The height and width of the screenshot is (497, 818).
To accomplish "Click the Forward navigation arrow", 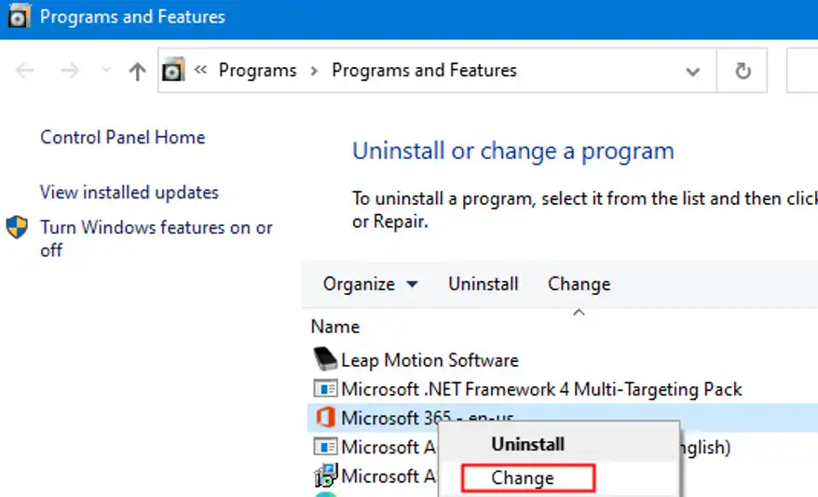I will tap(68, 71).
